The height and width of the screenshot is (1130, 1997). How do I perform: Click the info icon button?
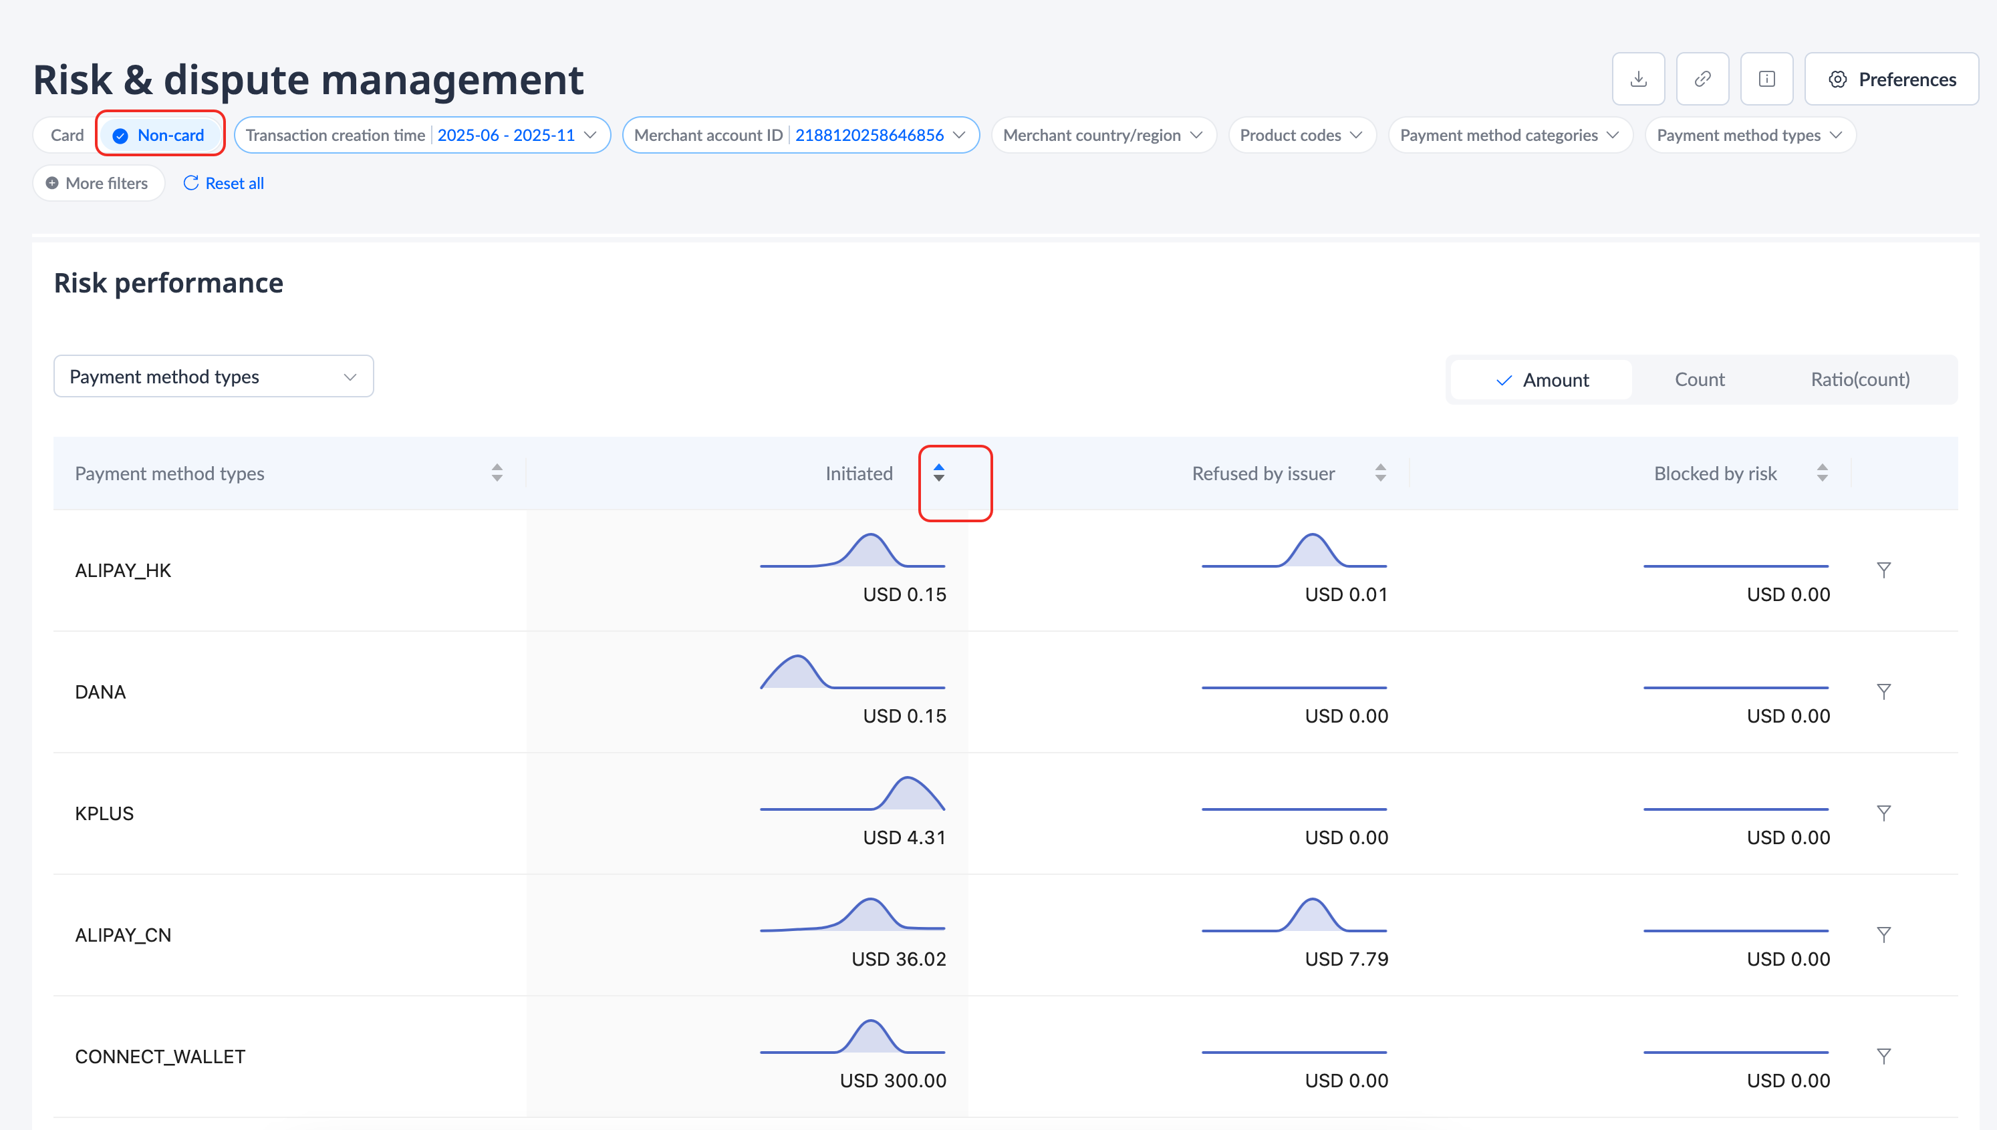[1766, 79]
